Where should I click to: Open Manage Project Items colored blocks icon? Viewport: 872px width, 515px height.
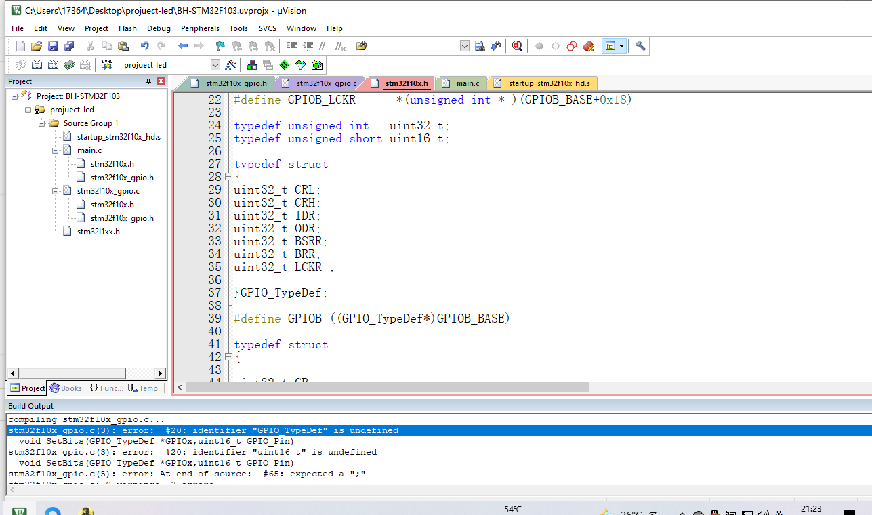coord(252,65)
